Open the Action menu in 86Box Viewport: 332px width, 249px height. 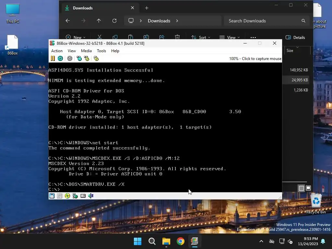coord(57,51)
